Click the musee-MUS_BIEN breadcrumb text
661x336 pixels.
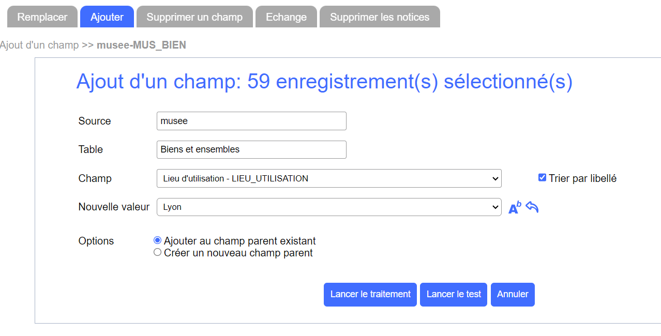[x=141, y=45]
